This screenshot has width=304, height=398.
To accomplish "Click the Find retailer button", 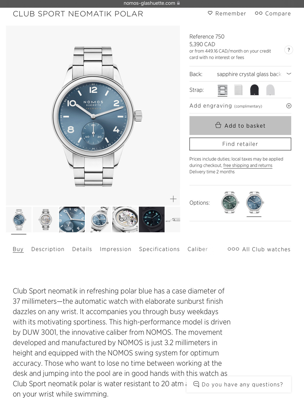I will tap(240, 144).
